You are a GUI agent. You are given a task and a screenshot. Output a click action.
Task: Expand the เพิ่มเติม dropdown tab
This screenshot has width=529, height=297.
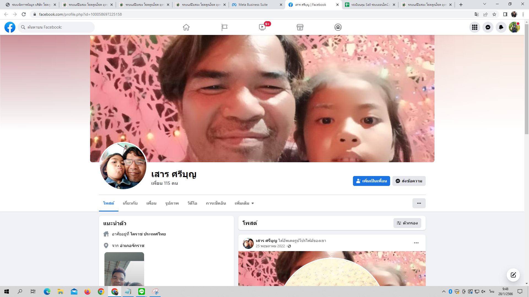point(244,203)
